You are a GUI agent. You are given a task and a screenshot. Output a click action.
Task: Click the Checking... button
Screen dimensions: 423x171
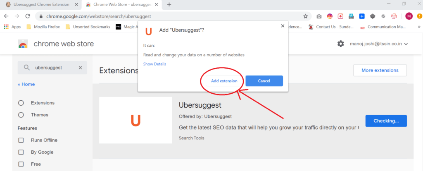point(386,121)
